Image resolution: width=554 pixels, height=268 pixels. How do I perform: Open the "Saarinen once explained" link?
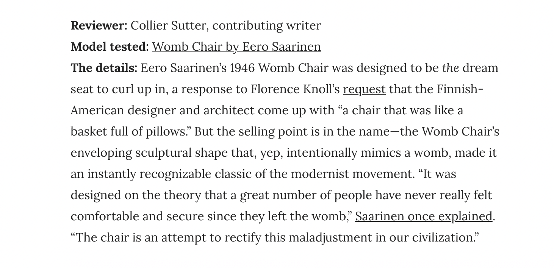pos(424,216)
